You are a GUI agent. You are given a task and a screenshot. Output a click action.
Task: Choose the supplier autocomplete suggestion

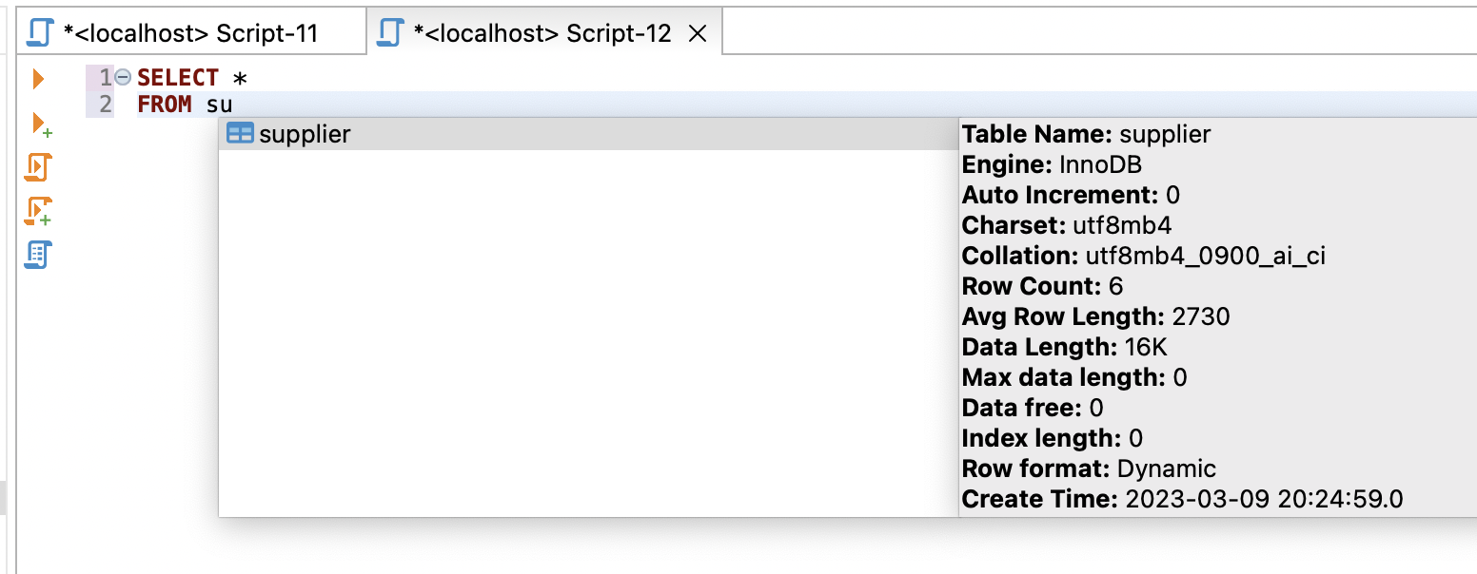[x=305, y=134]
